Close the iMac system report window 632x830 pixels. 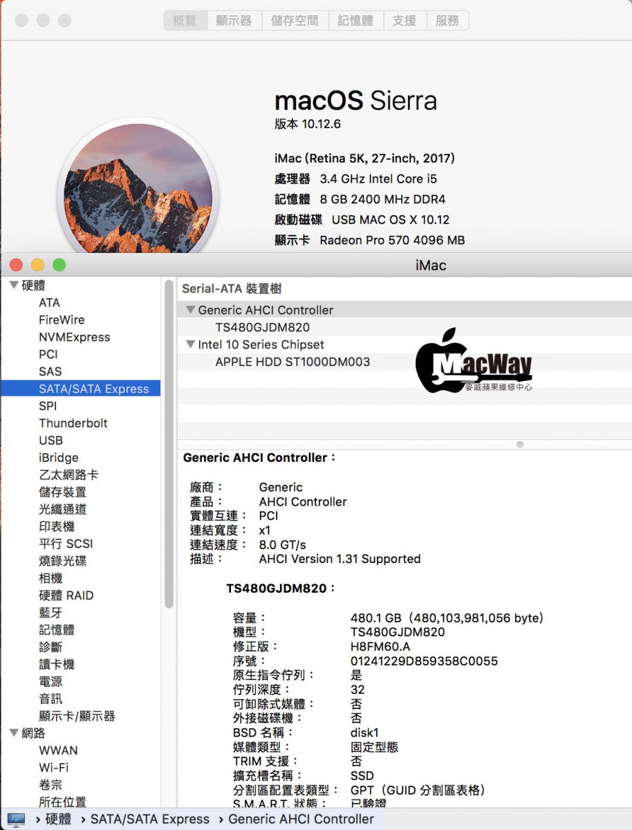coord(17,265)
